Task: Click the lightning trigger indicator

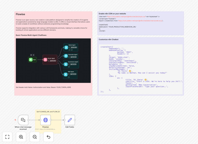Action: [15, 120]
